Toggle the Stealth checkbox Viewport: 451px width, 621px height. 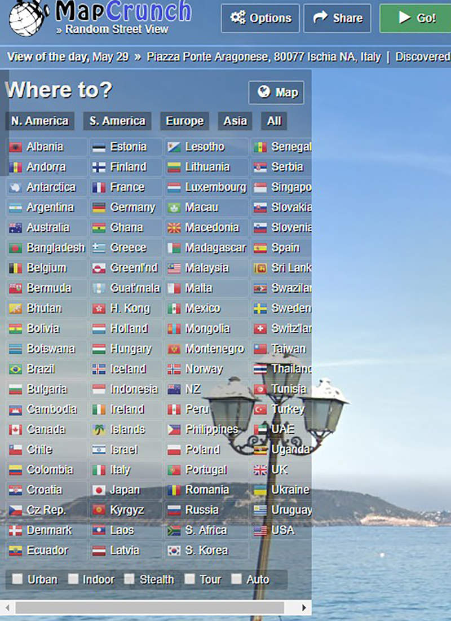[x=130, y=579]
